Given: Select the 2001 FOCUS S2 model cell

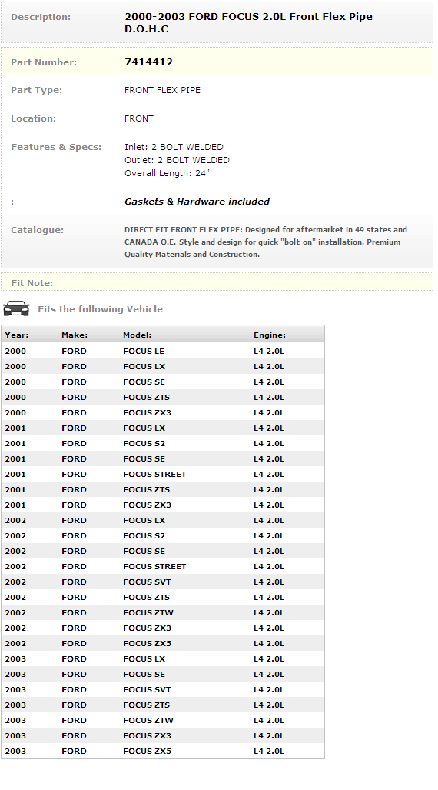Looking at the screenshot, I should [144, 443].
